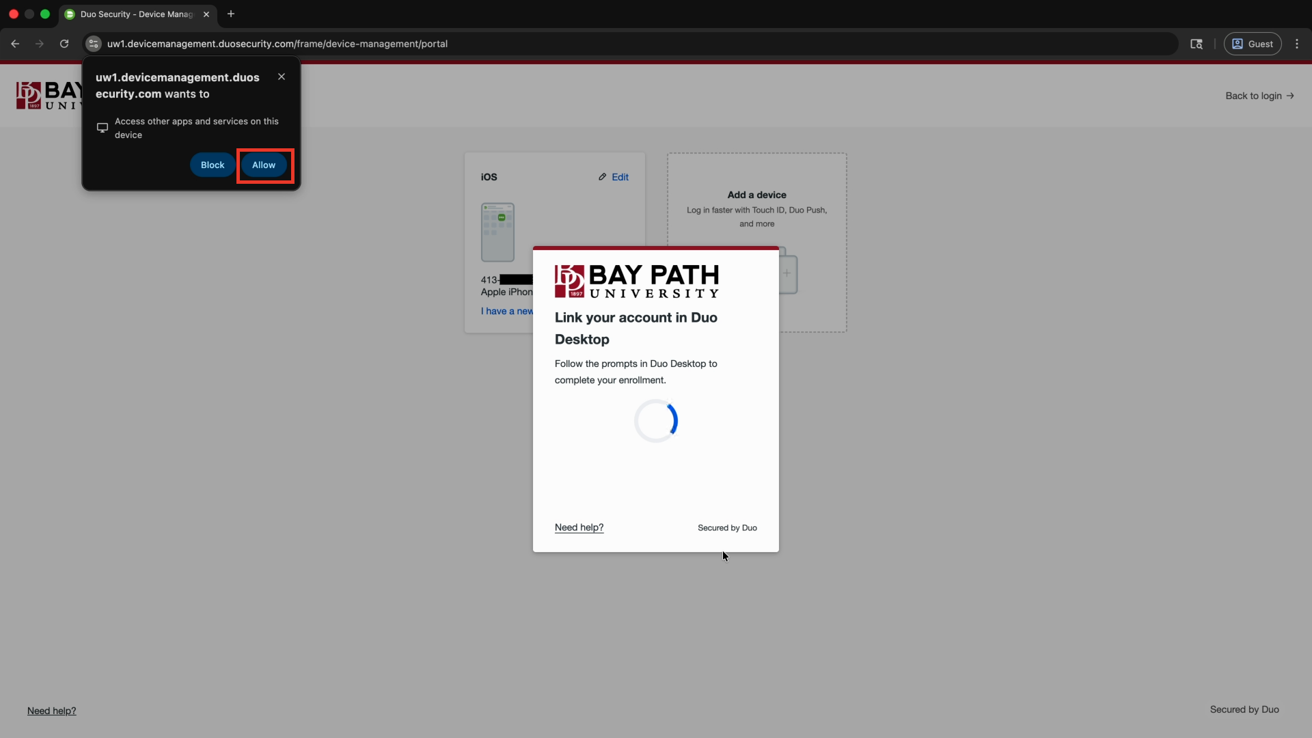Click the green macOS fullscreen button
The width and height of the screenshot is (1312, 738).
(45, 14)
